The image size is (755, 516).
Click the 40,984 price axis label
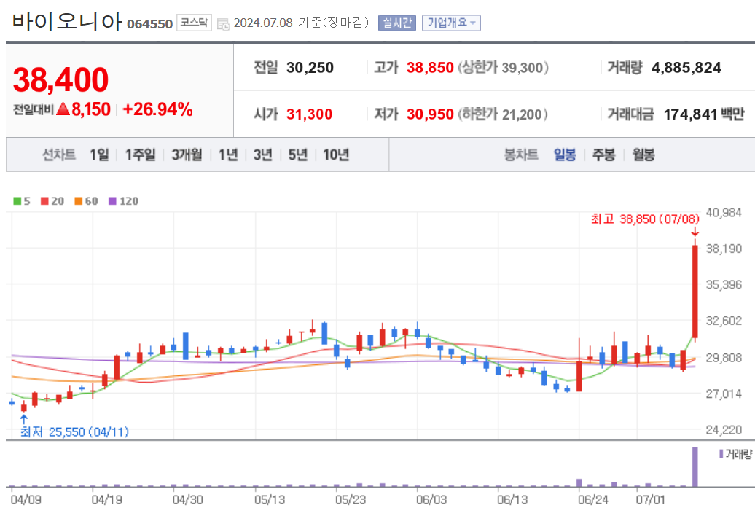(724, 212)
